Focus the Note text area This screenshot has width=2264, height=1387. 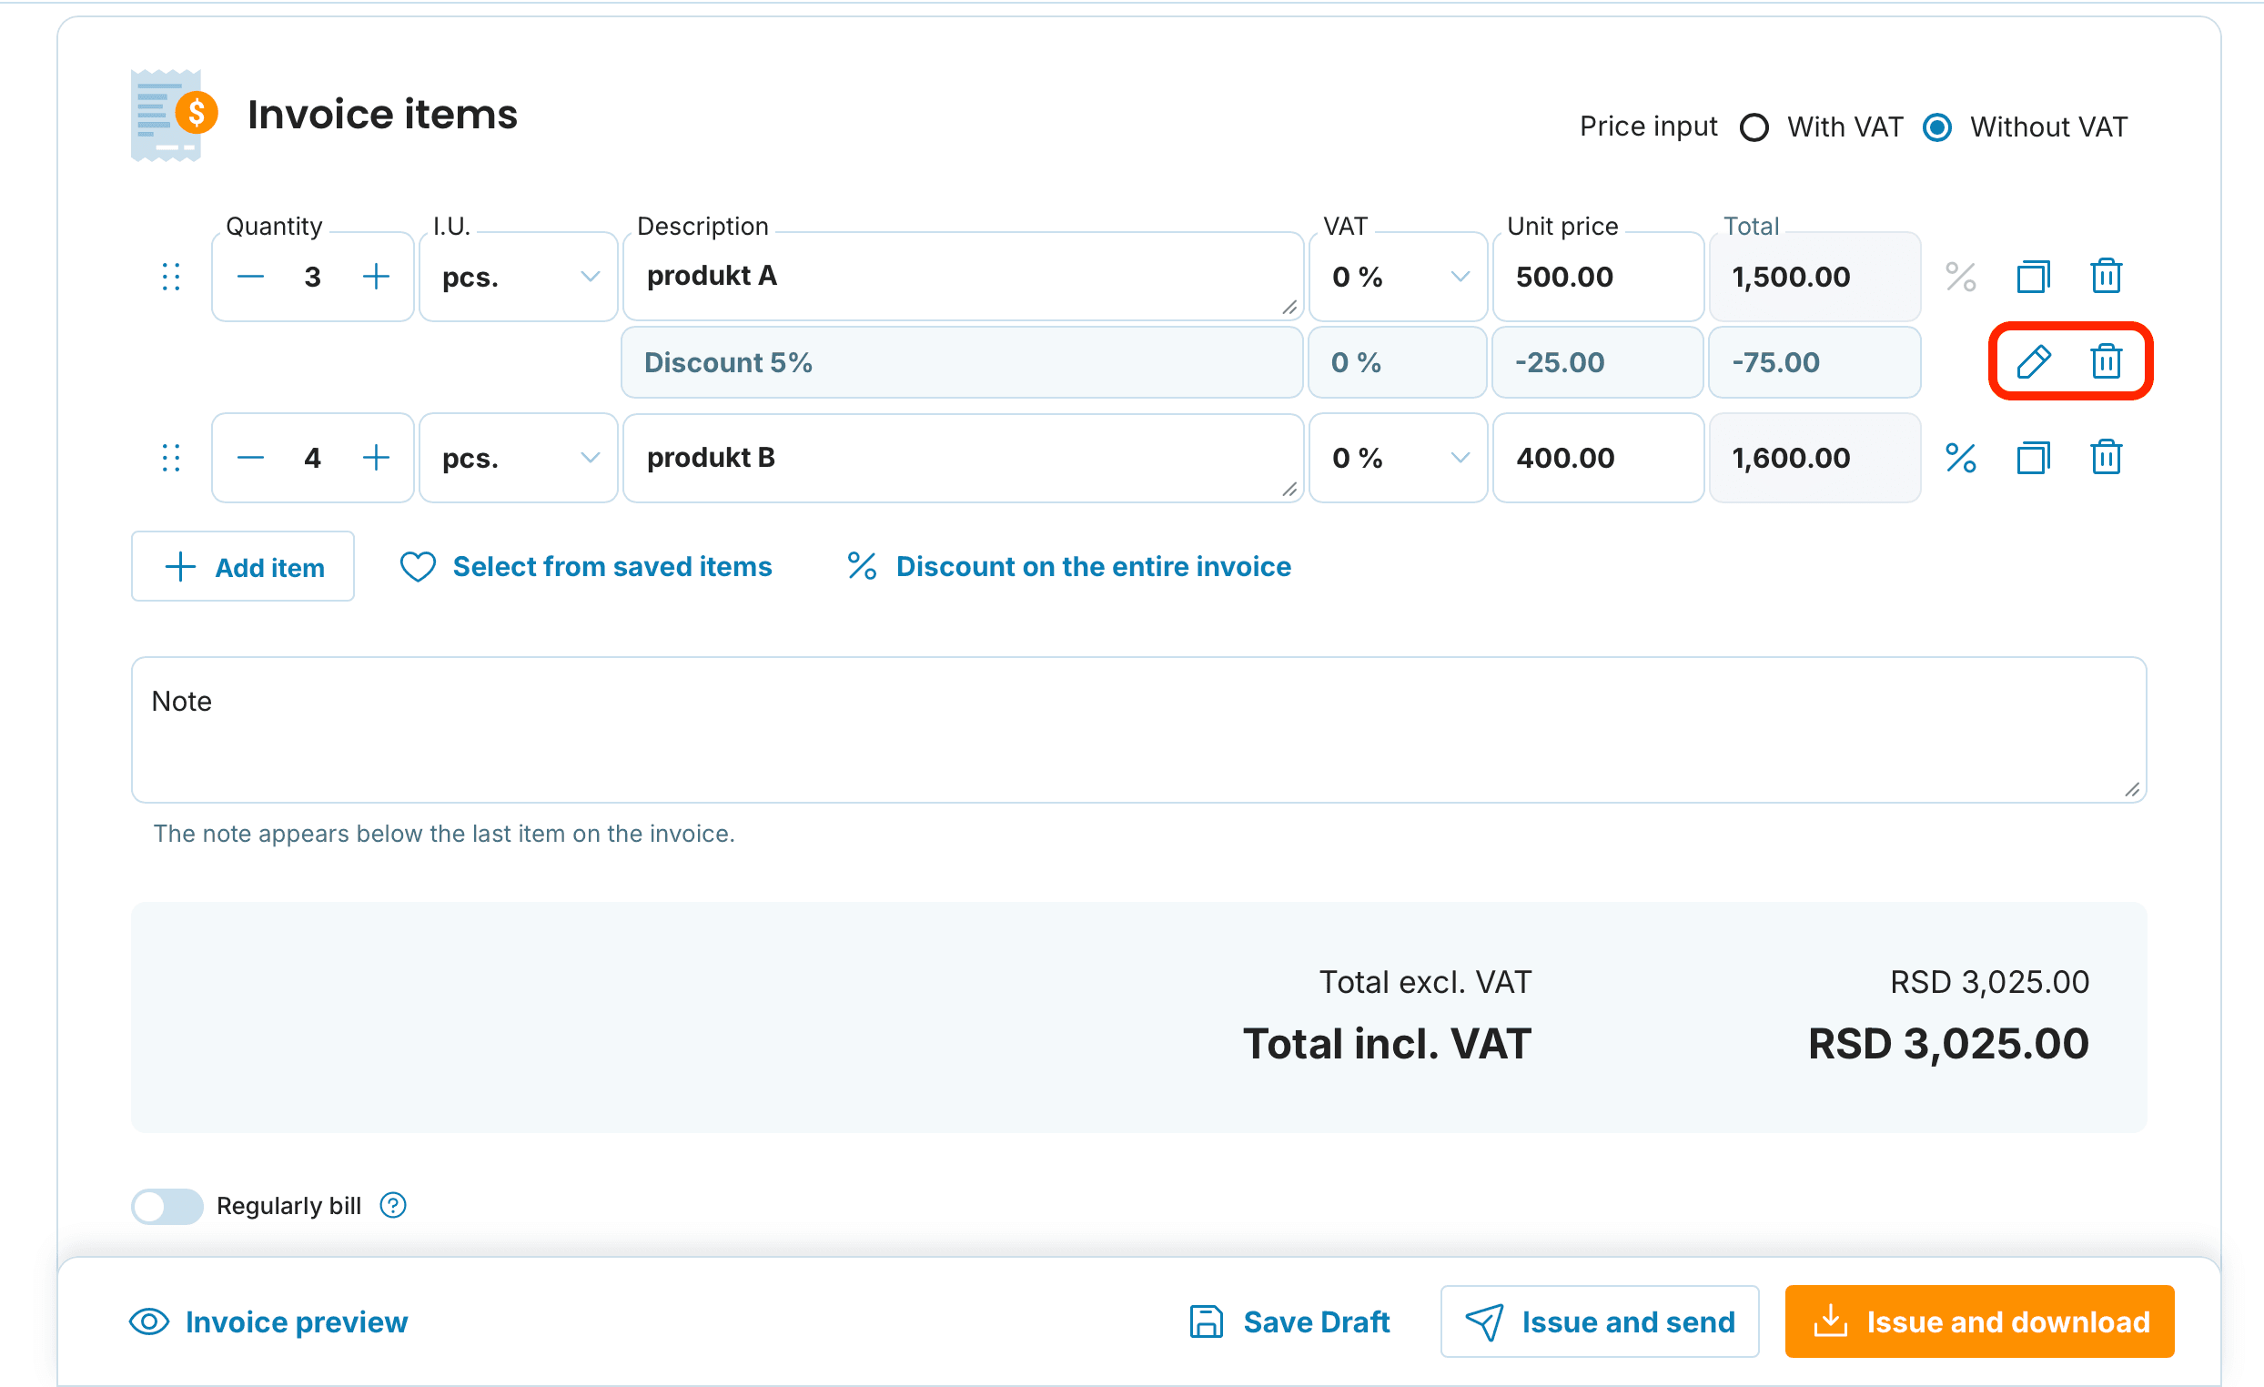pyautogui.click(x=1139, y=730)
